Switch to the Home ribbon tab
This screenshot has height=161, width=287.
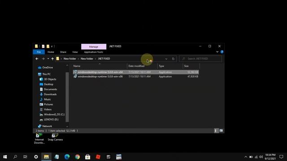(51, 52)
